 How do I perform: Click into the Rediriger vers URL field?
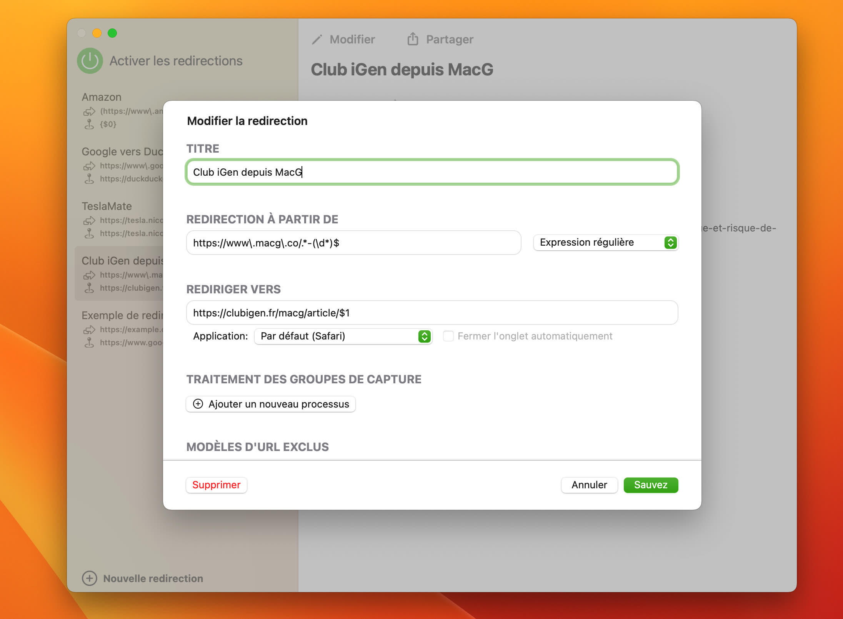coord(431,313)
